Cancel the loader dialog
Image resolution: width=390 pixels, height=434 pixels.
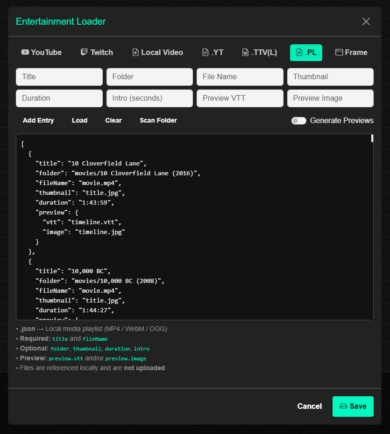pyautogui.click(x=309, y=406)
